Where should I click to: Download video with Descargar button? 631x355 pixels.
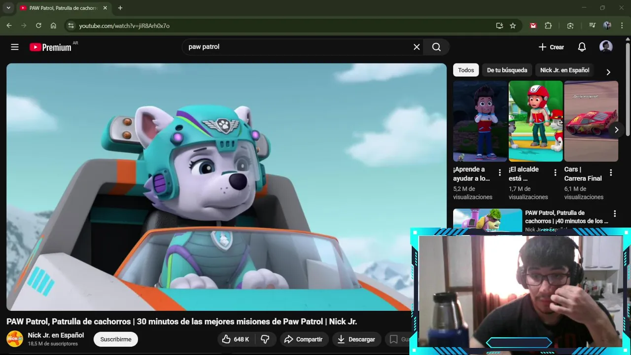[x=356, y=339]
